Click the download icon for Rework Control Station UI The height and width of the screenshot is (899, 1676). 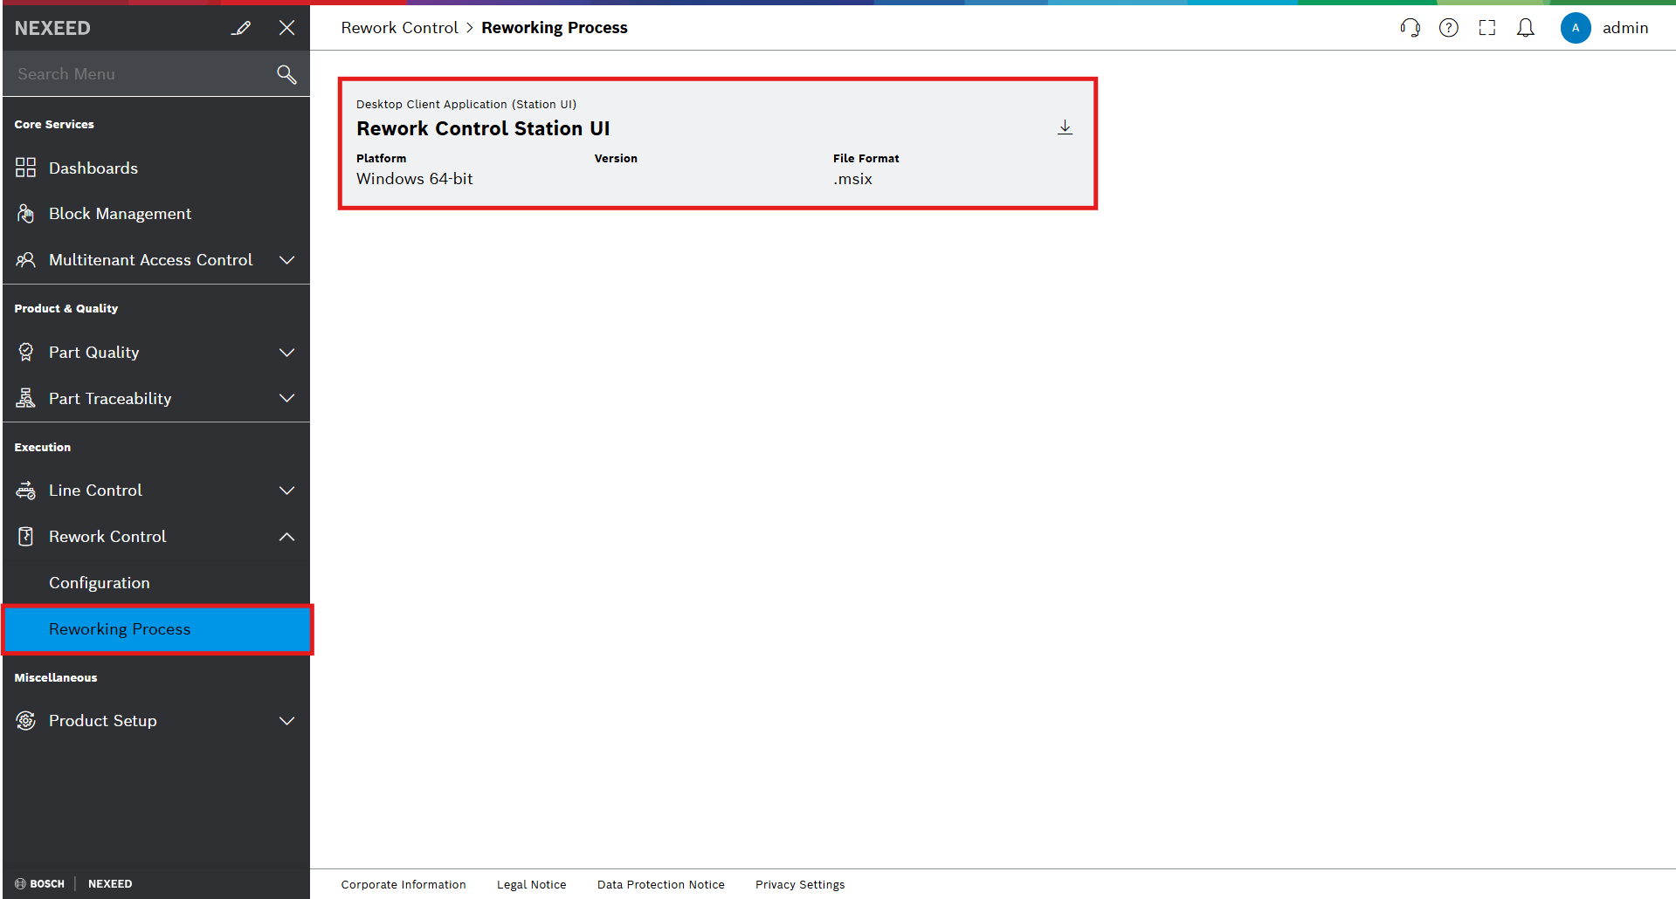click(x=1065, y=128)
